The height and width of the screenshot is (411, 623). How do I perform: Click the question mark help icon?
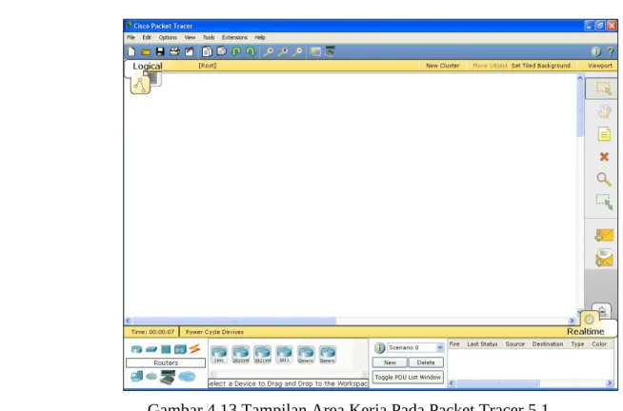(611, 51)
